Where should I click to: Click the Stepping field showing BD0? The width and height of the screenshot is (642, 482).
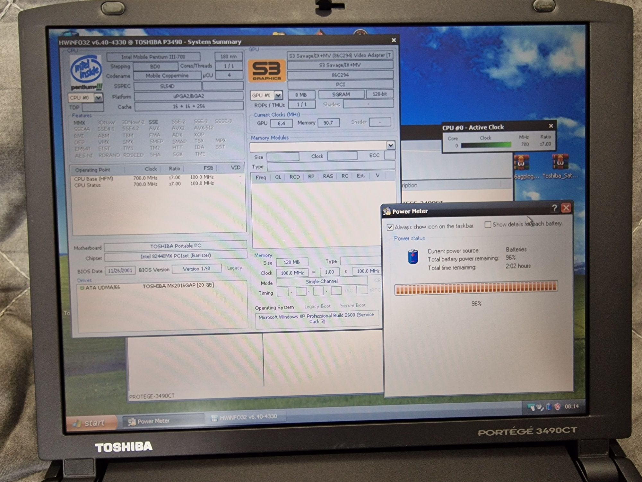tap(155, 66)
